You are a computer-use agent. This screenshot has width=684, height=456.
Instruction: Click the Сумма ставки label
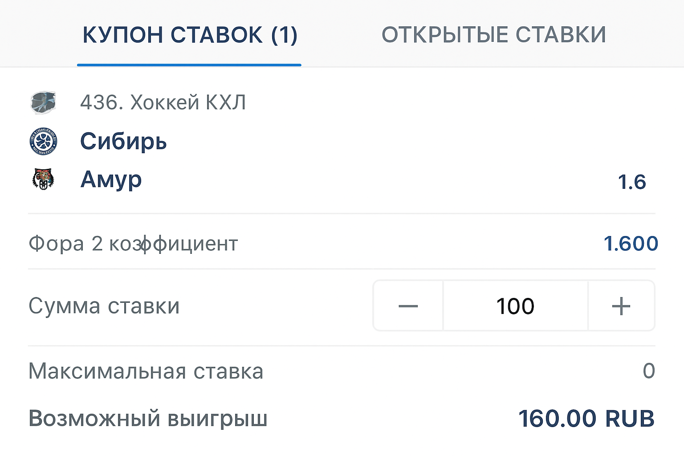click(104, 306)
